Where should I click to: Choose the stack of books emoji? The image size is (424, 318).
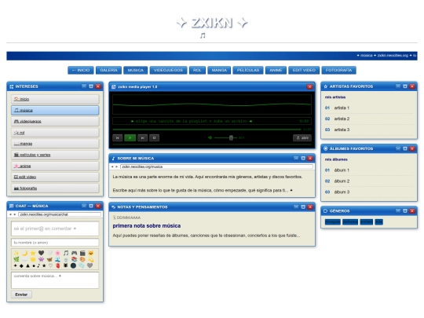[74, 259]
